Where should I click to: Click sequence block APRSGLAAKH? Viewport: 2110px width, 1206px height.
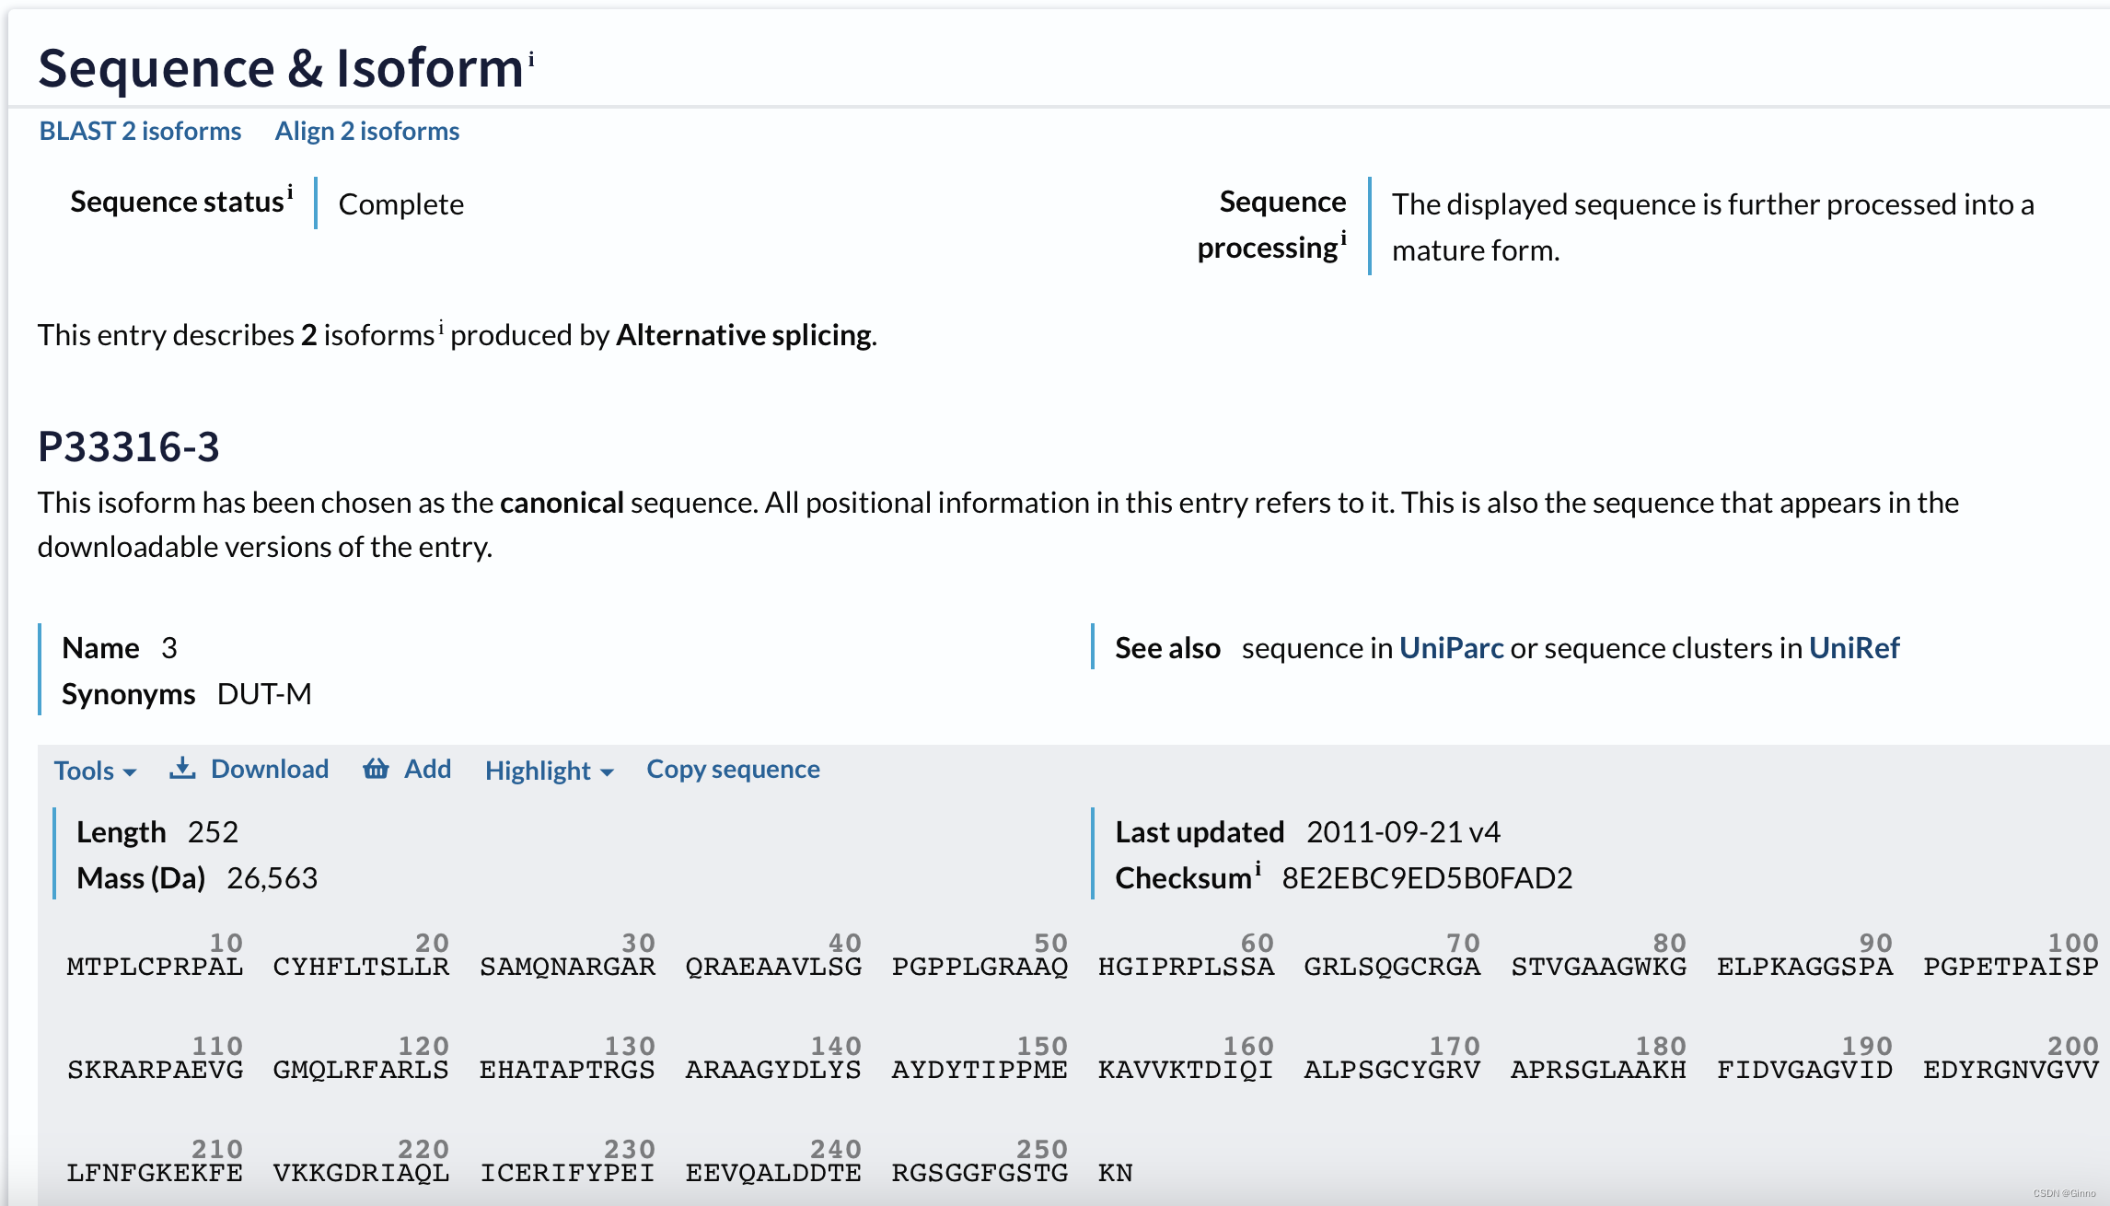1598,1070
